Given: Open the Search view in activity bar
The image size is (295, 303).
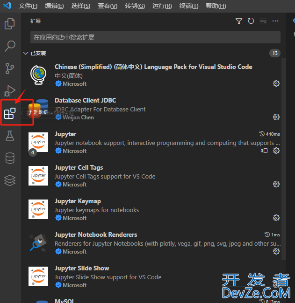Looking at the screenshot, I should click(x=10, y=46).
